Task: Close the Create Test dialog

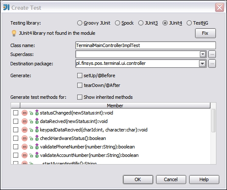Action: pos(219,7)
